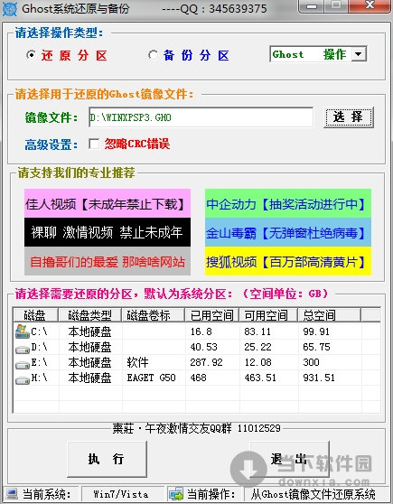This screenshot has width=393, height=504.
Task: Select the 备份分区 radio button
Action: [153, 55]
